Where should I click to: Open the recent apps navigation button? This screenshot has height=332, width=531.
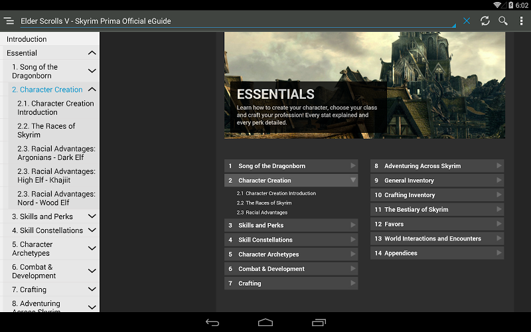319,323
